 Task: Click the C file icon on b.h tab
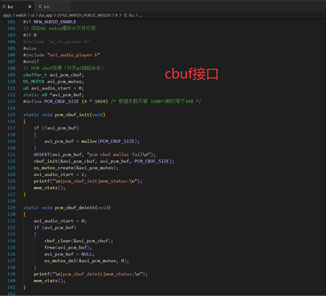pyautogui.click(x=40, y=7)
